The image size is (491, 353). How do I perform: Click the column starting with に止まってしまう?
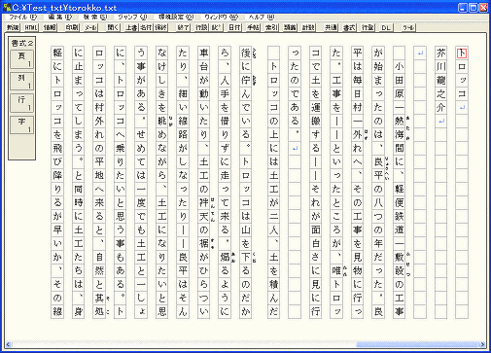(x=78, y=183)
